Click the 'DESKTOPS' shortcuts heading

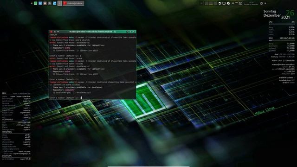coord(7,156)
